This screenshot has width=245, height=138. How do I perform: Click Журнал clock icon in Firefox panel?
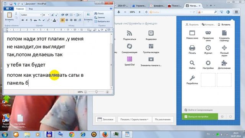208,48
